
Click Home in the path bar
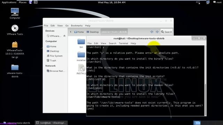point(79,32)
